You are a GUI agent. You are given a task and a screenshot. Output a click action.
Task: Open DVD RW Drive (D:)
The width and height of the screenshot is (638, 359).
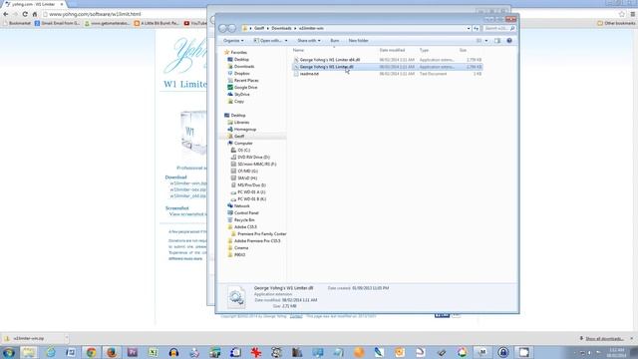pos(253,157)
